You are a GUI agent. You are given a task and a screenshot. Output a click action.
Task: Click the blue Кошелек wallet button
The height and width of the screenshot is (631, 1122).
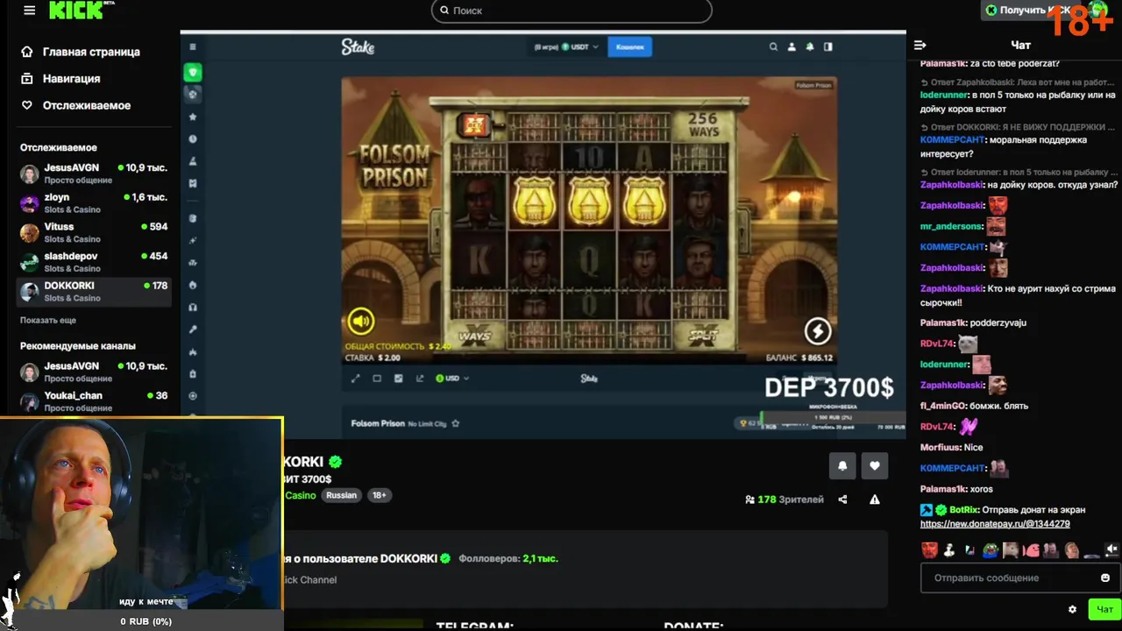[x=629, y=47]
